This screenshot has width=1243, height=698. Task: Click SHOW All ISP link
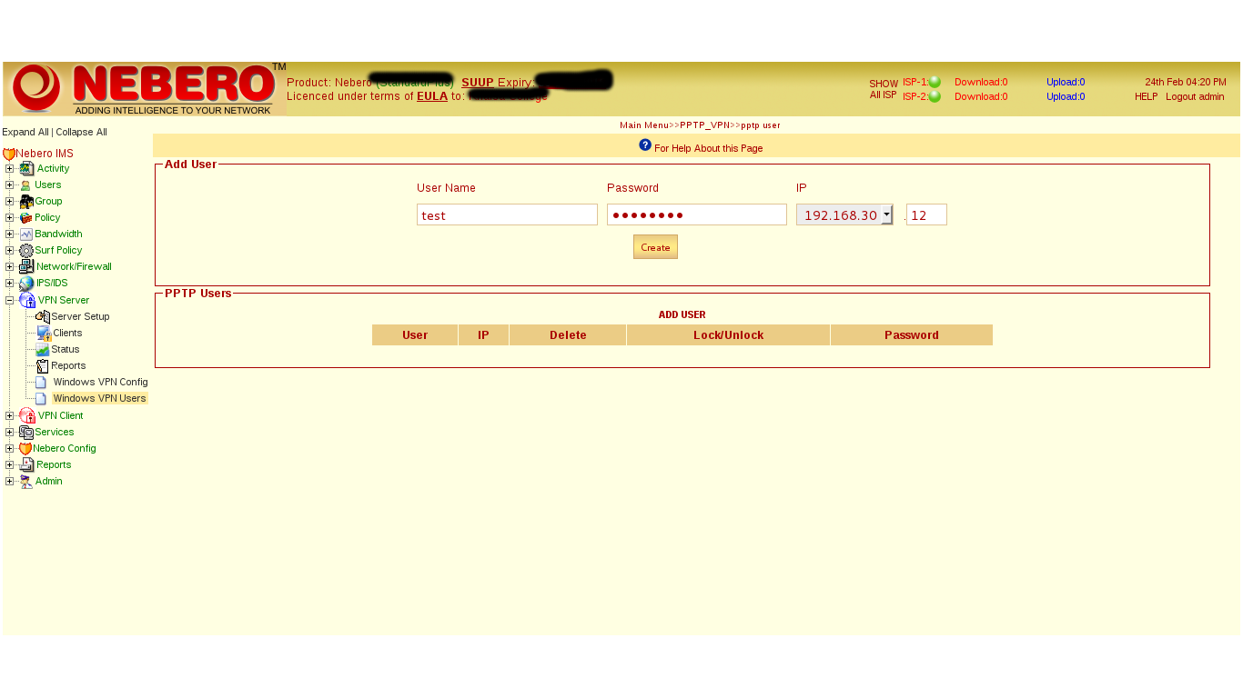[883, 89]
